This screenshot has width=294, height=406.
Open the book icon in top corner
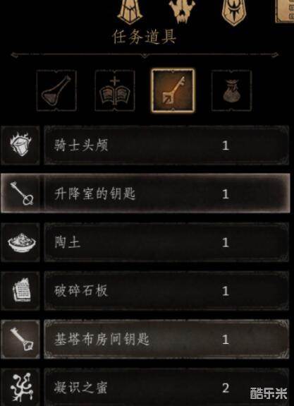pyautogui.click(x=285, y=11)
